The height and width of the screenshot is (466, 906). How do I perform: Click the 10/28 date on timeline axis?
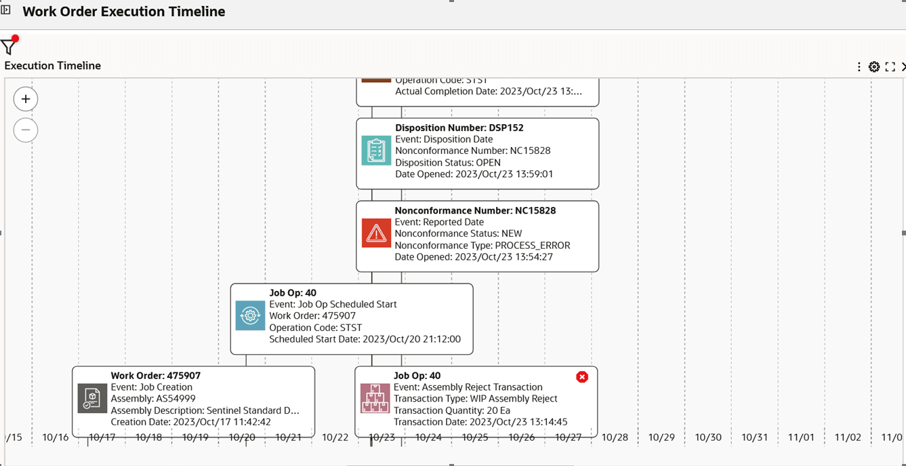point(615,438)
